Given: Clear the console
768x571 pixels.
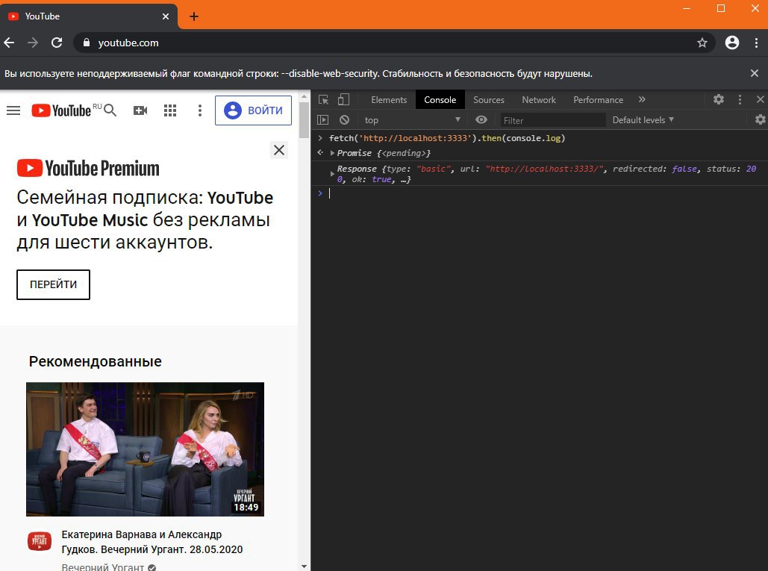Looking at the screenshot, I should [x=344, y=119].
